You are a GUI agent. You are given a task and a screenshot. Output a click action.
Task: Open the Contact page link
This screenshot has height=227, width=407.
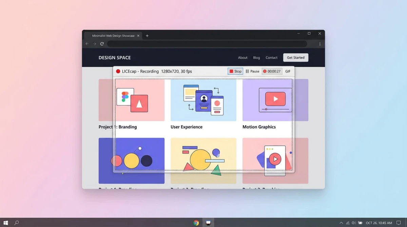pyautogui.click(x=271, y=58)
